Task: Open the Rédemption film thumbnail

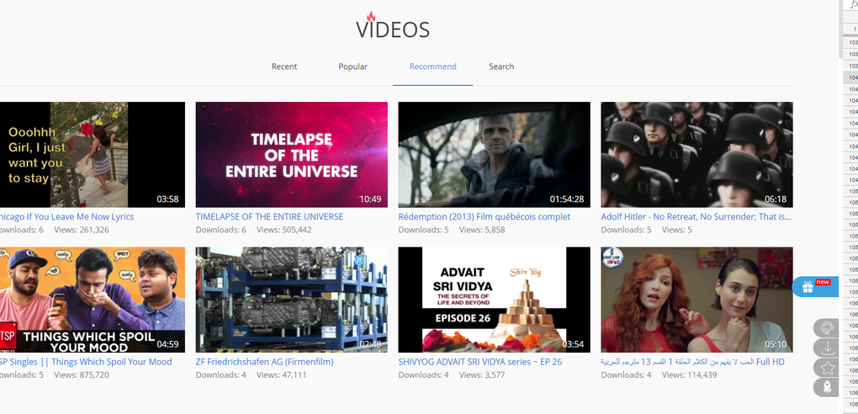Action: 494,155
